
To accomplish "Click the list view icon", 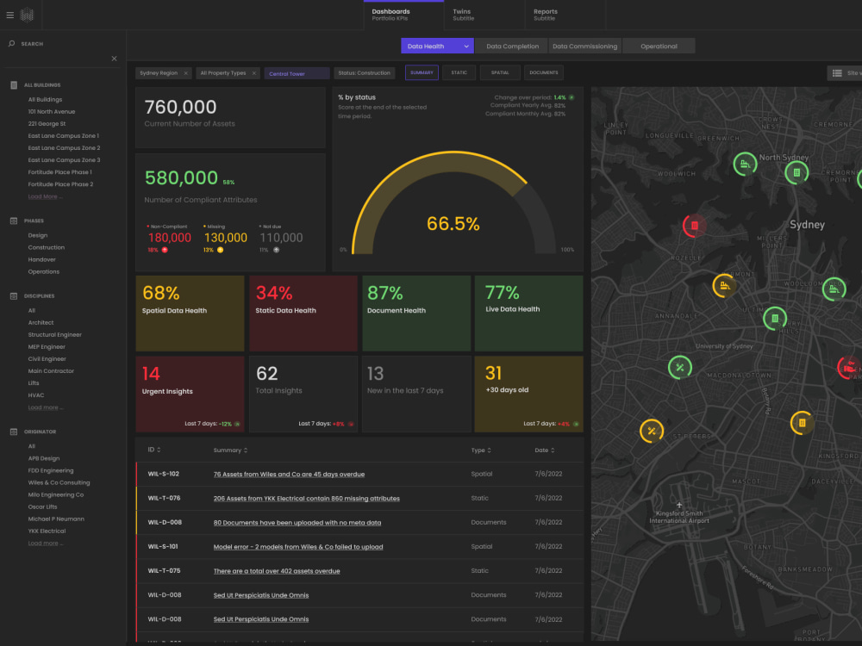I will point(837,73).
